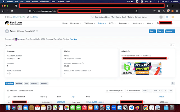Switch to the Info tab
The height and width of the screenshot is (112, 180).
coord(26,83)
